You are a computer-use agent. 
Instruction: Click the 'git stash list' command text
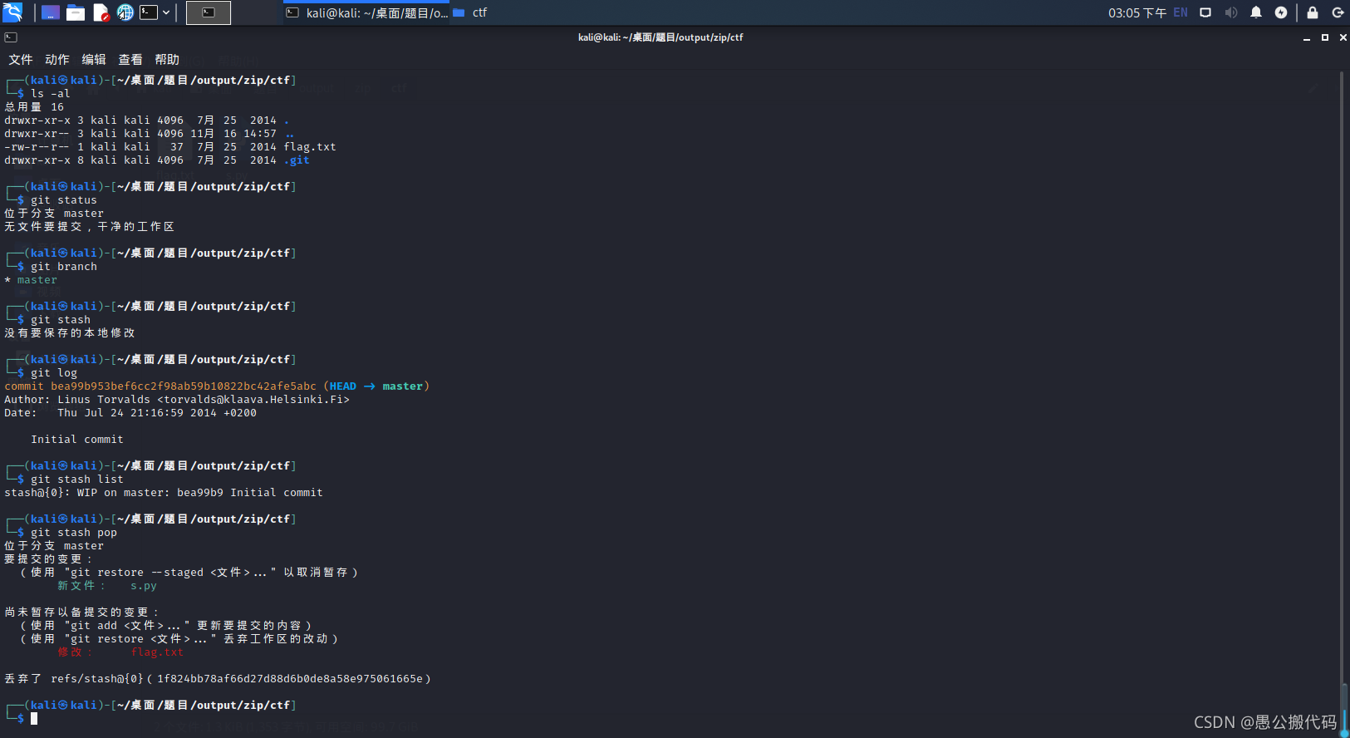[77, 480]
